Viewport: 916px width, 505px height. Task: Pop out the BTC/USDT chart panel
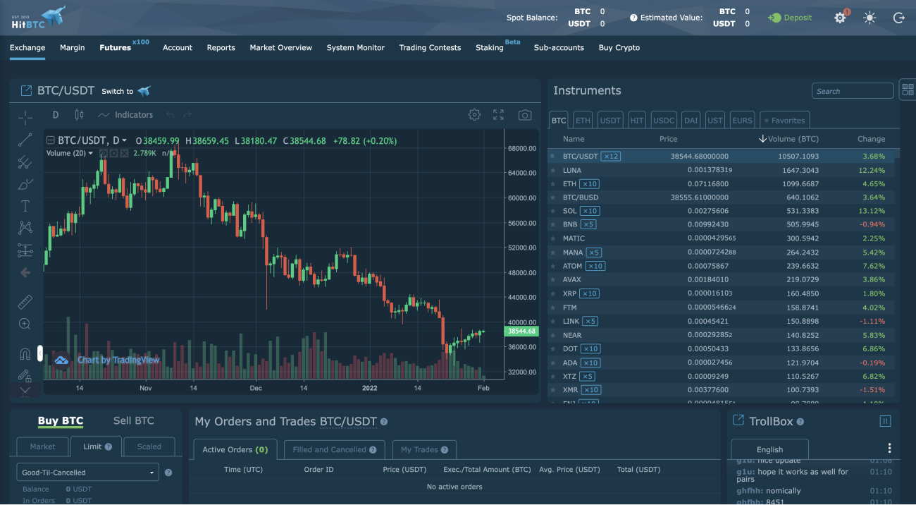(26, 90)
